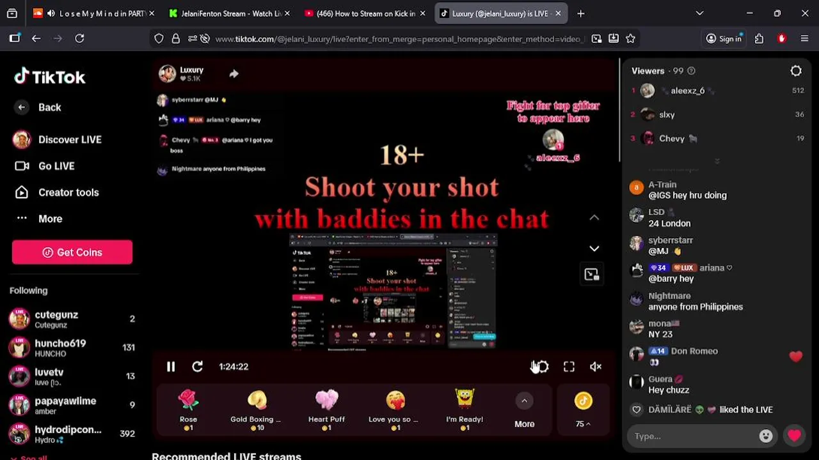Expand More gifts

[x=524, y=411]
